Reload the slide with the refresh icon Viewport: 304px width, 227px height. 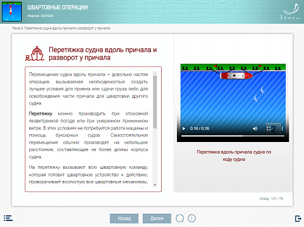[180, 219]
